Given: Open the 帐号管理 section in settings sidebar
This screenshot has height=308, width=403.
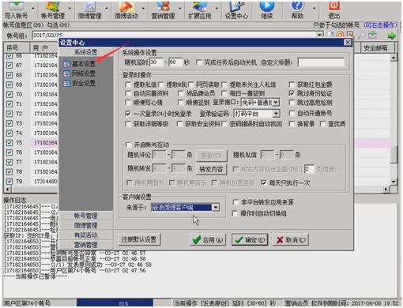Looking at the screenshot, I should click(x=86, y=216).
